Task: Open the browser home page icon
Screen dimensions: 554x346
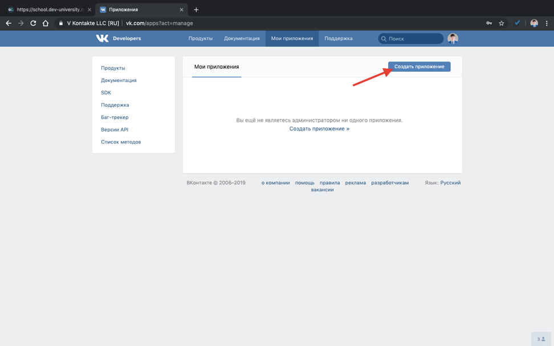Action: (46, 23)
